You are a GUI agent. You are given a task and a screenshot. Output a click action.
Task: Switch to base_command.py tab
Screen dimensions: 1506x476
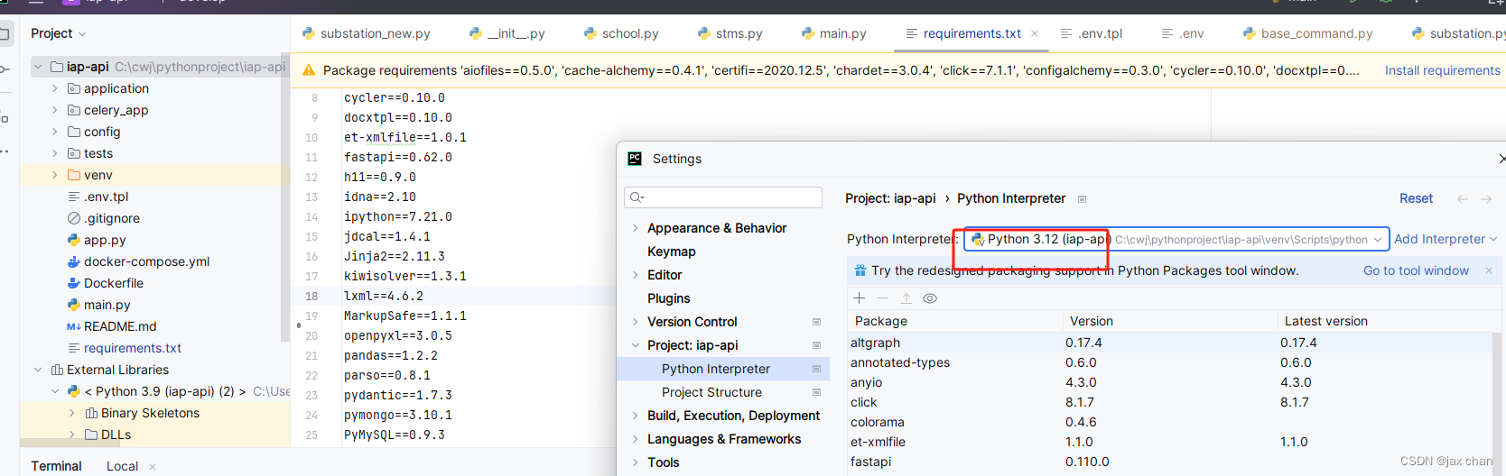[x=1307, y=33]
